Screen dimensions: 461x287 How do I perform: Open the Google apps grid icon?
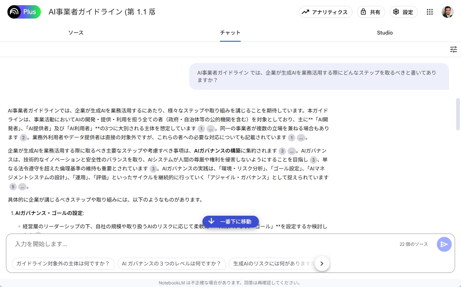click(x=430, y=12)
